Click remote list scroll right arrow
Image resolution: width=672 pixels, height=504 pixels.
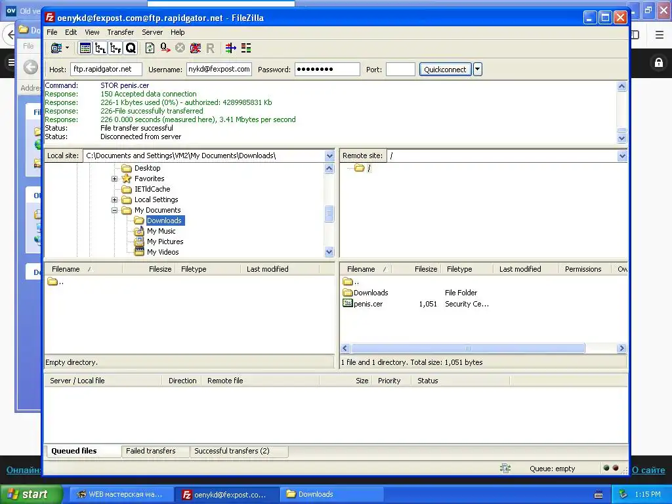coord(622,348)
